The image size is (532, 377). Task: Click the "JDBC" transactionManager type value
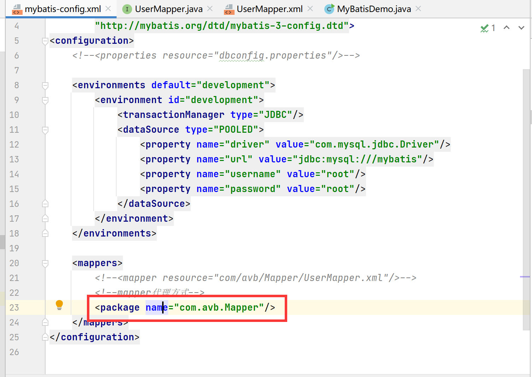276,115
